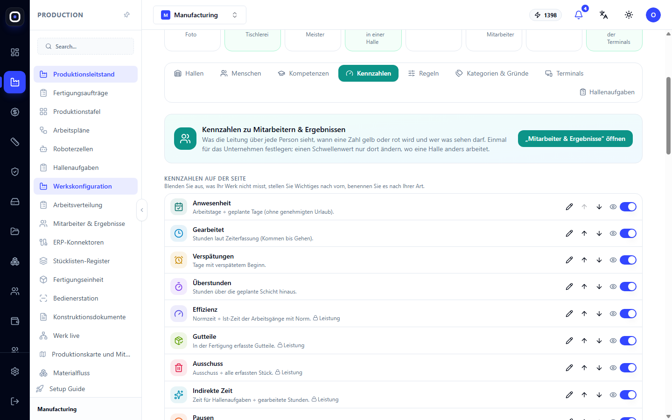Viewport: 672px width, 420px height.
Task: Select the Kategorien & Gründe tab
Action: [492, 73]
